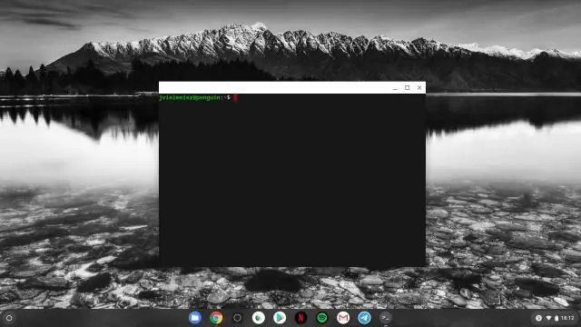Image resolution: width=581 pixels, height=327 pixels.
Task: Click the Wi-Fi status icon
Action: click(x=548, y=318)
